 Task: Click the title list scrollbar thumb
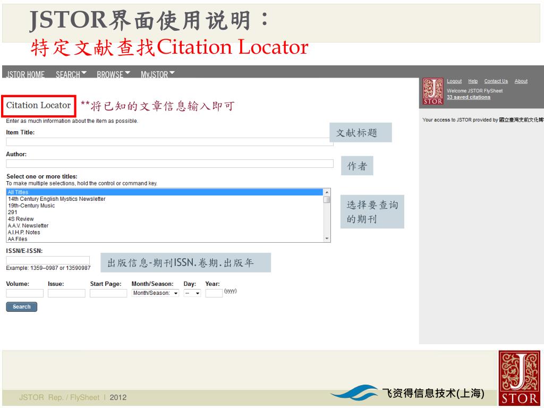point(327,200)
